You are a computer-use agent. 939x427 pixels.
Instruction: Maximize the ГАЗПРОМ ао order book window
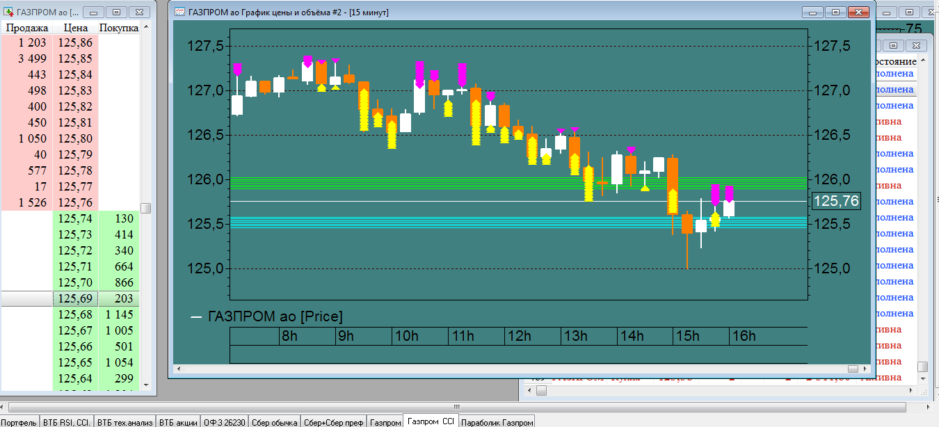116,12
